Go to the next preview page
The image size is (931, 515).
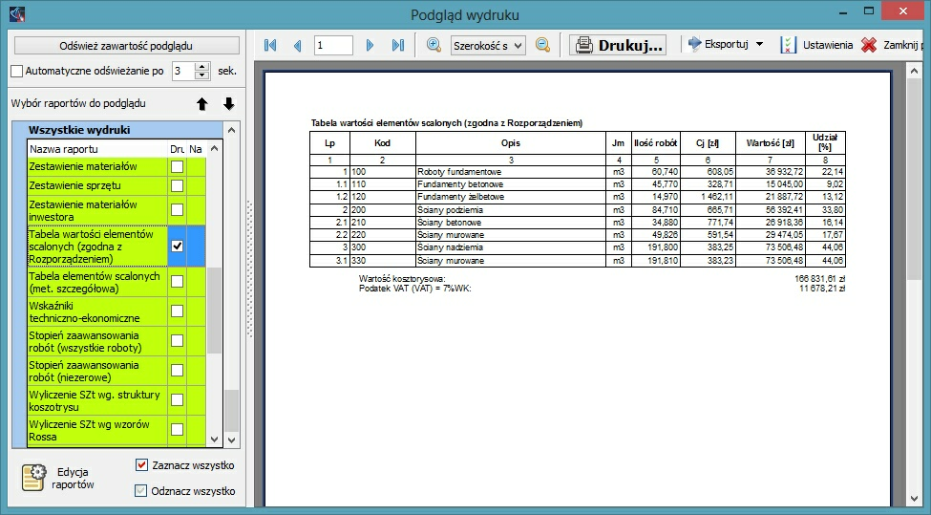point(370,45)
